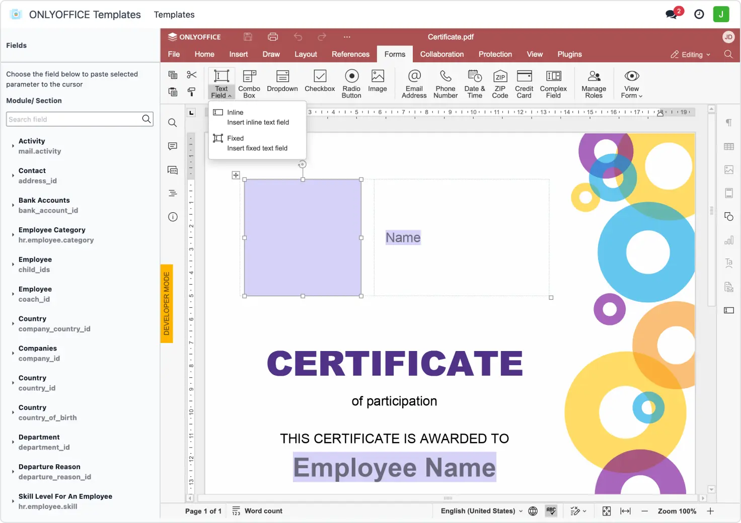The width and height of the screenshot is (741, 523).
Task: Click the Copy icon in the ribbon
Action: [173, 75]
